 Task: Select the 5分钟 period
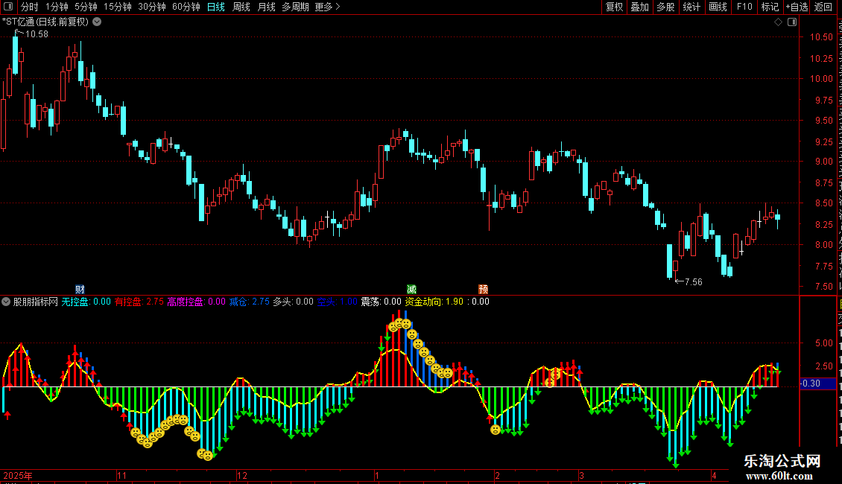coord(86,7)
